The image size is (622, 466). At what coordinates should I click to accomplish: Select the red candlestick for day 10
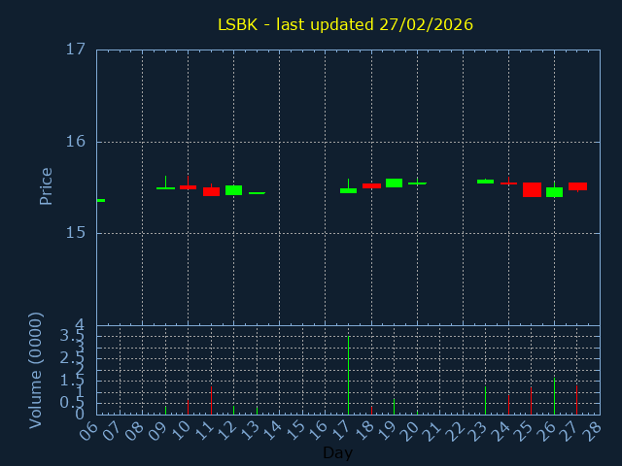[x=188, y=187]
